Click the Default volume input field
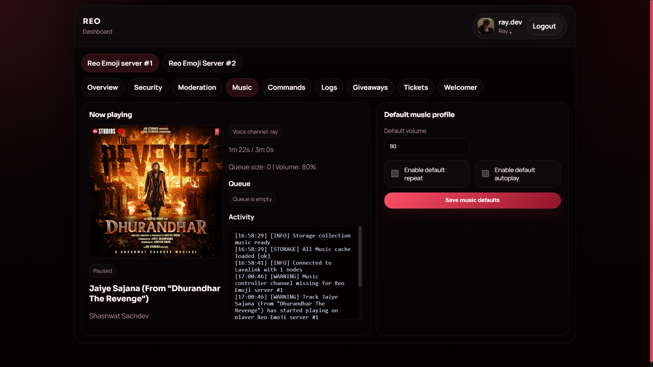 pyautogui.click(x=427, y=147)
